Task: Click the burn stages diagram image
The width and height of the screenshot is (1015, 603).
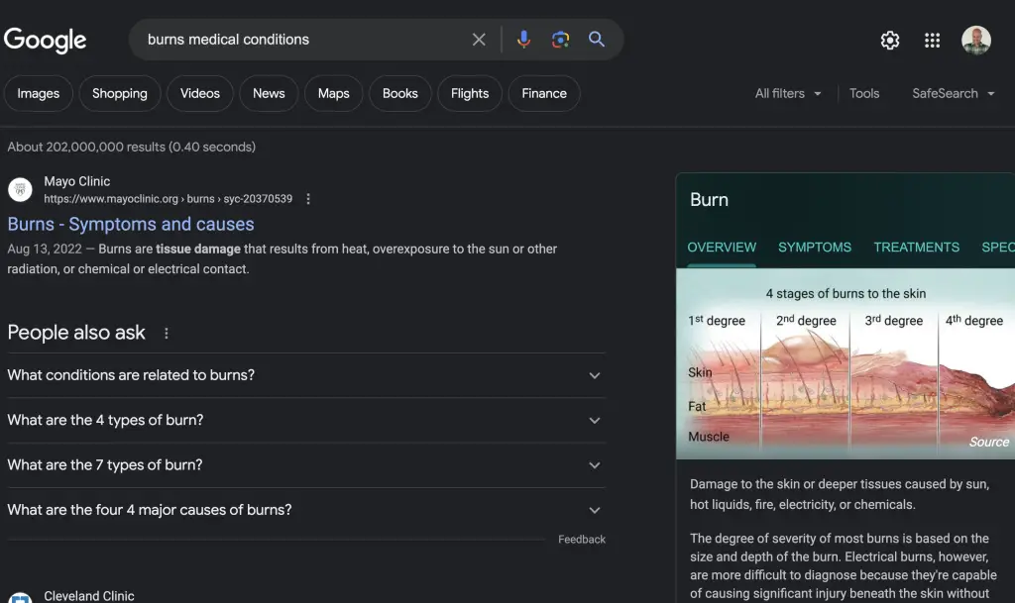Action: [x=846, y=363]
